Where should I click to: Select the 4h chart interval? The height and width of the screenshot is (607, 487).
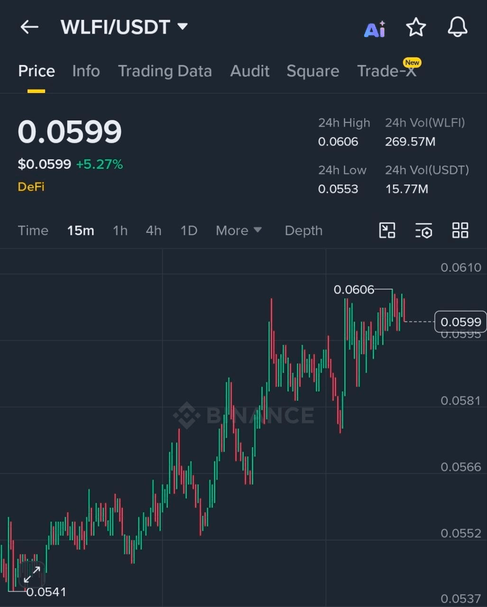point(154,230)
